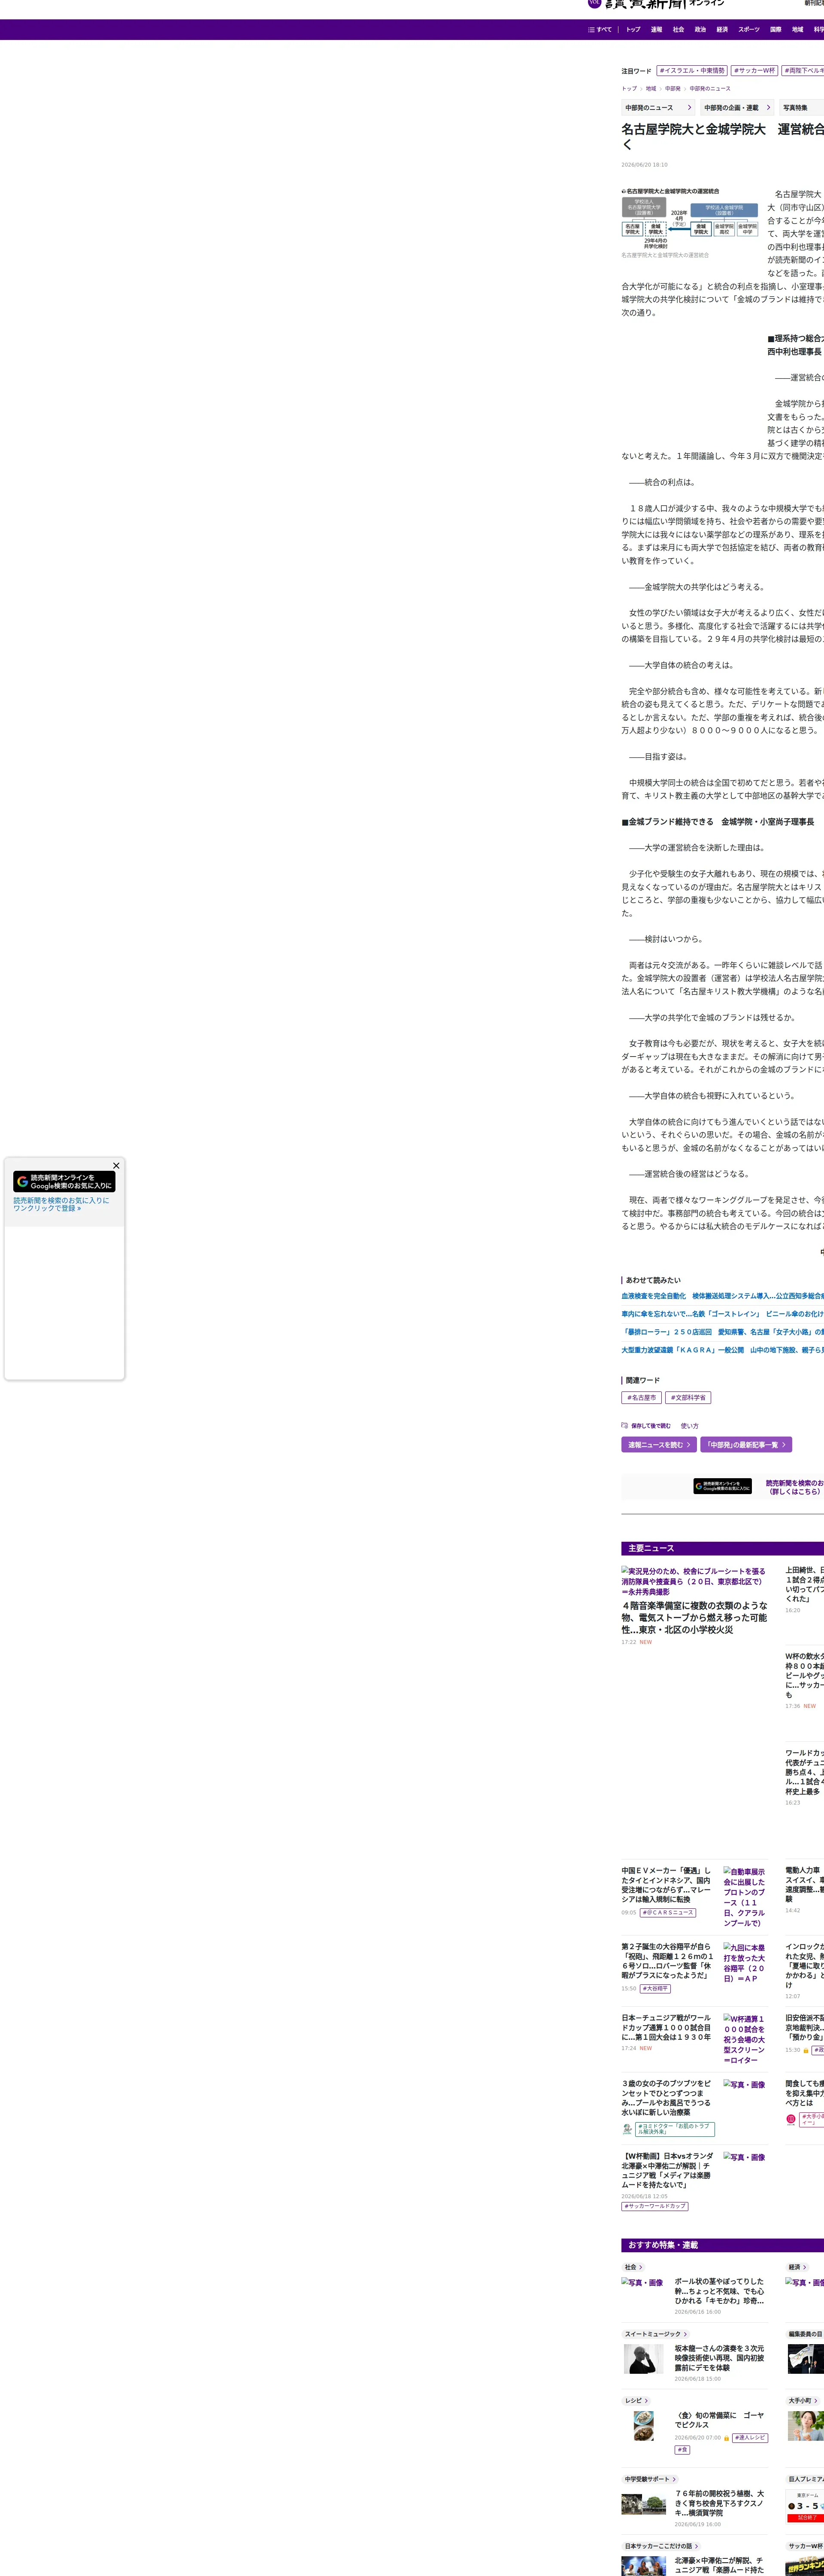Go to the 政治 section
824x2576 pixels.
(x=700, y=29)
